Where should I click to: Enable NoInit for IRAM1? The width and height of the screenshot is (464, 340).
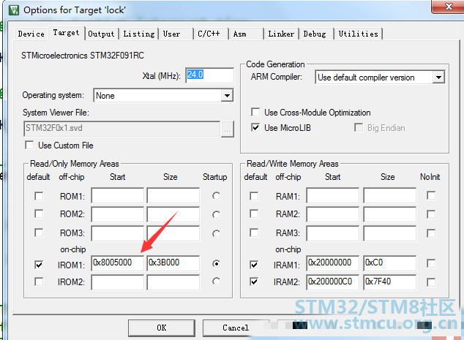pos(431,263)
